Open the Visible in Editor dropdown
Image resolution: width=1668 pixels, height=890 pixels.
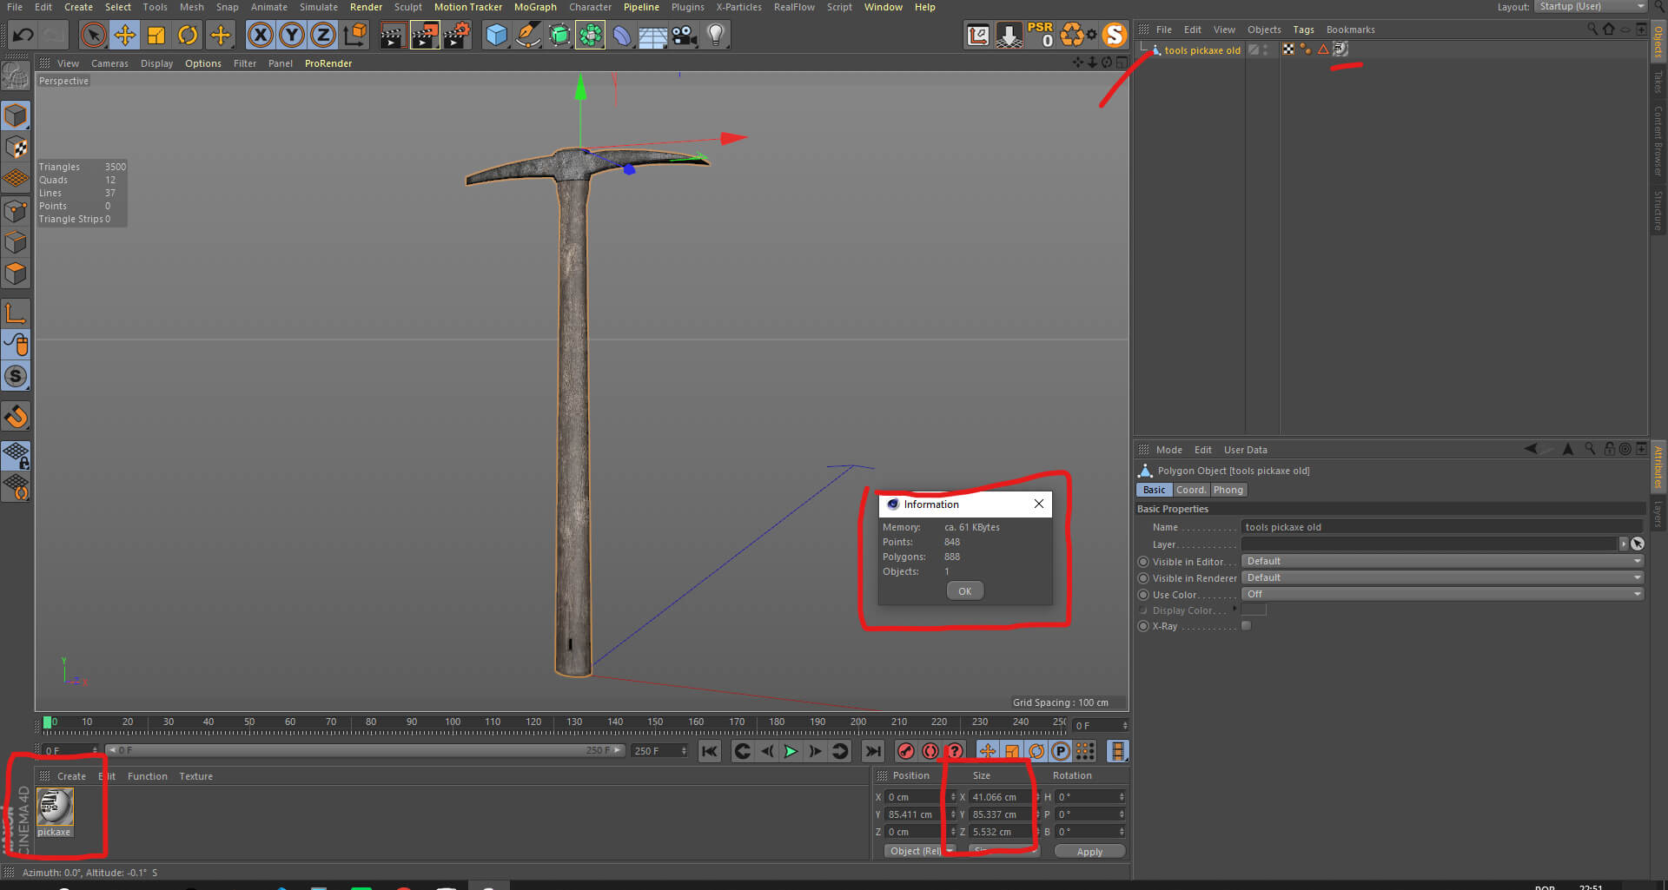(x=1442, y=562)
